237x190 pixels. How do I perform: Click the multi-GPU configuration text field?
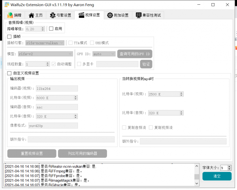pyautogui.click(x=117, y=64)
